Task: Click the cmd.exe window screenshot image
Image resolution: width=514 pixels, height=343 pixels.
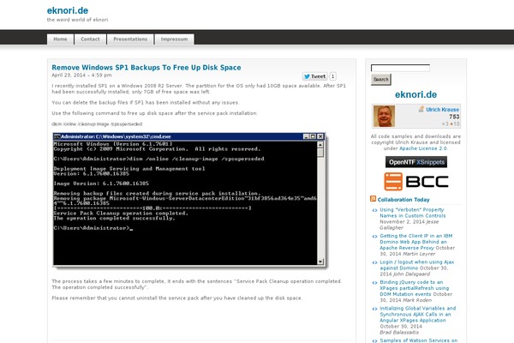Action: (189, 200)
